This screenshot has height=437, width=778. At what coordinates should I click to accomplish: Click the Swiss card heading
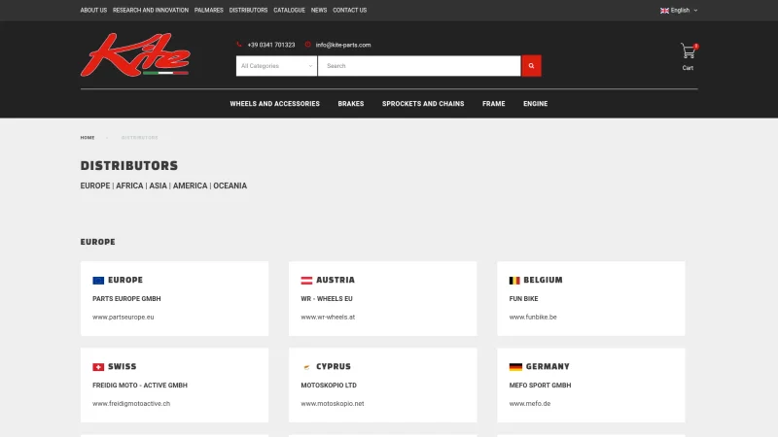(x=123, y=367)
